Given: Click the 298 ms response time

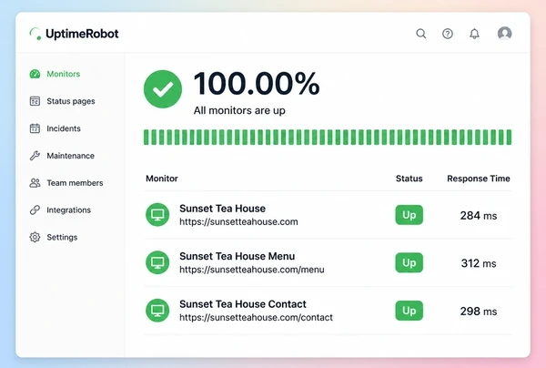Looking at the screenshot, I should click(479, 311).
